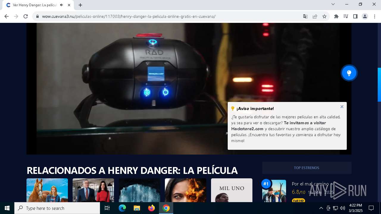
Task: Go forward with the browser arrow
Action: pos(16,16)
